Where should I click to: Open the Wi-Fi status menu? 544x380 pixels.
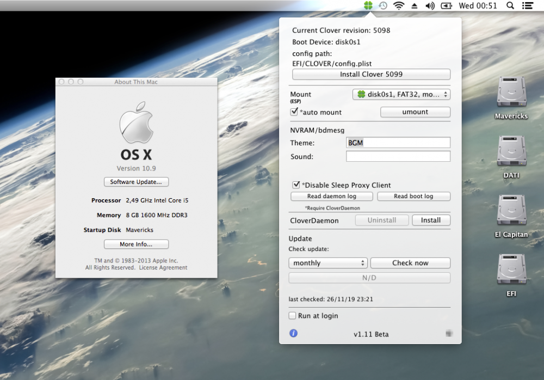(x=399, y=5)
